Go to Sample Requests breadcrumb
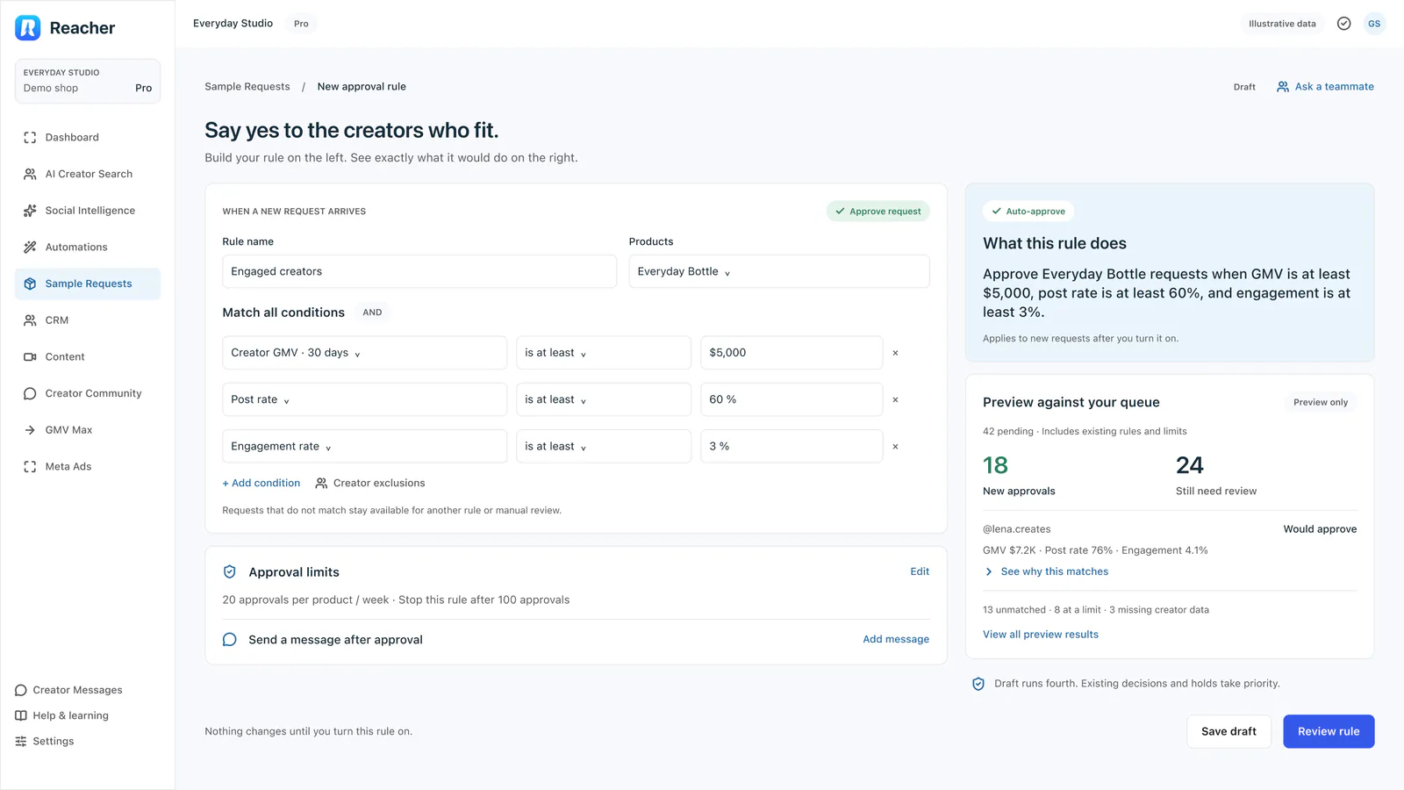This screenshot has height=790, width=1404. [x=247, y=87]
